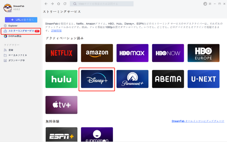Open the HBO Max tile
Screen dimensions: 227x142
coord(132,53)
